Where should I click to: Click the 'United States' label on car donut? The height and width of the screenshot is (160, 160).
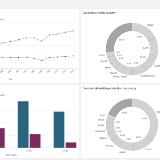click(x=148, y=76)
